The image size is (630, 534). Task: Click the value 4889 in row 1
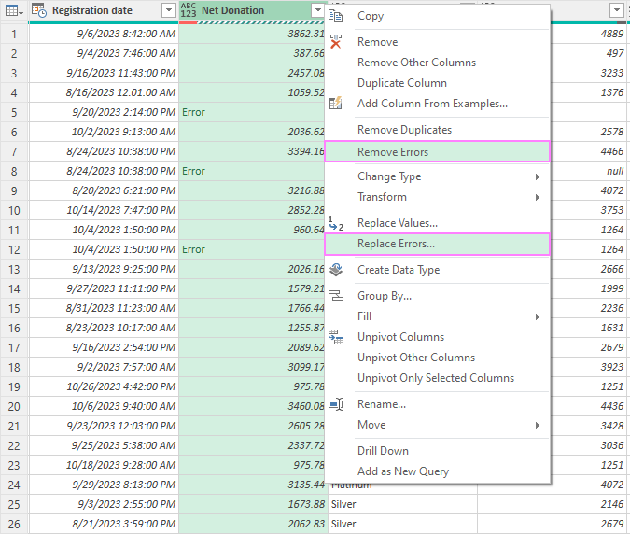(x=588, y=34)
